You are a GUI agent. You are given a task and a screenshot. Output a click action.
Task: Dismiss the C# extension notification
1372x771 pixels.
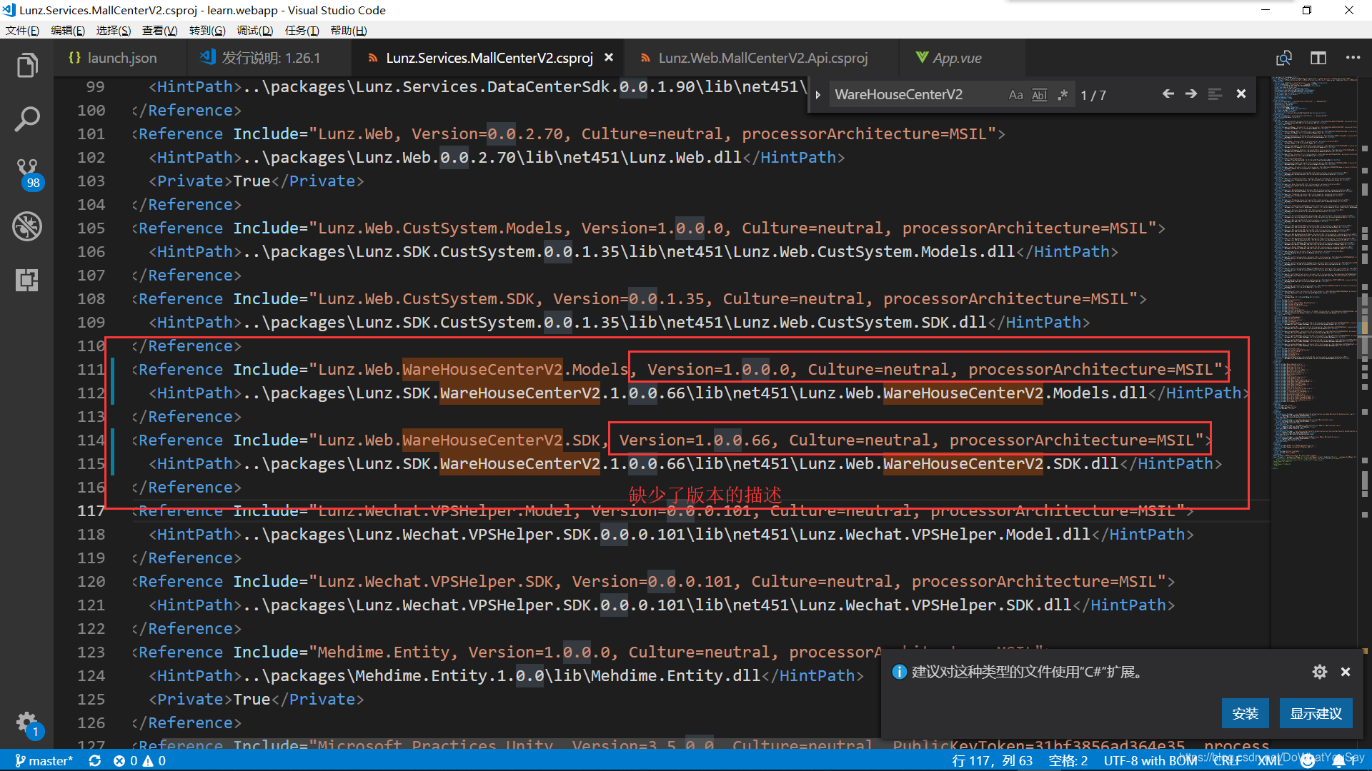(1346, 672)
